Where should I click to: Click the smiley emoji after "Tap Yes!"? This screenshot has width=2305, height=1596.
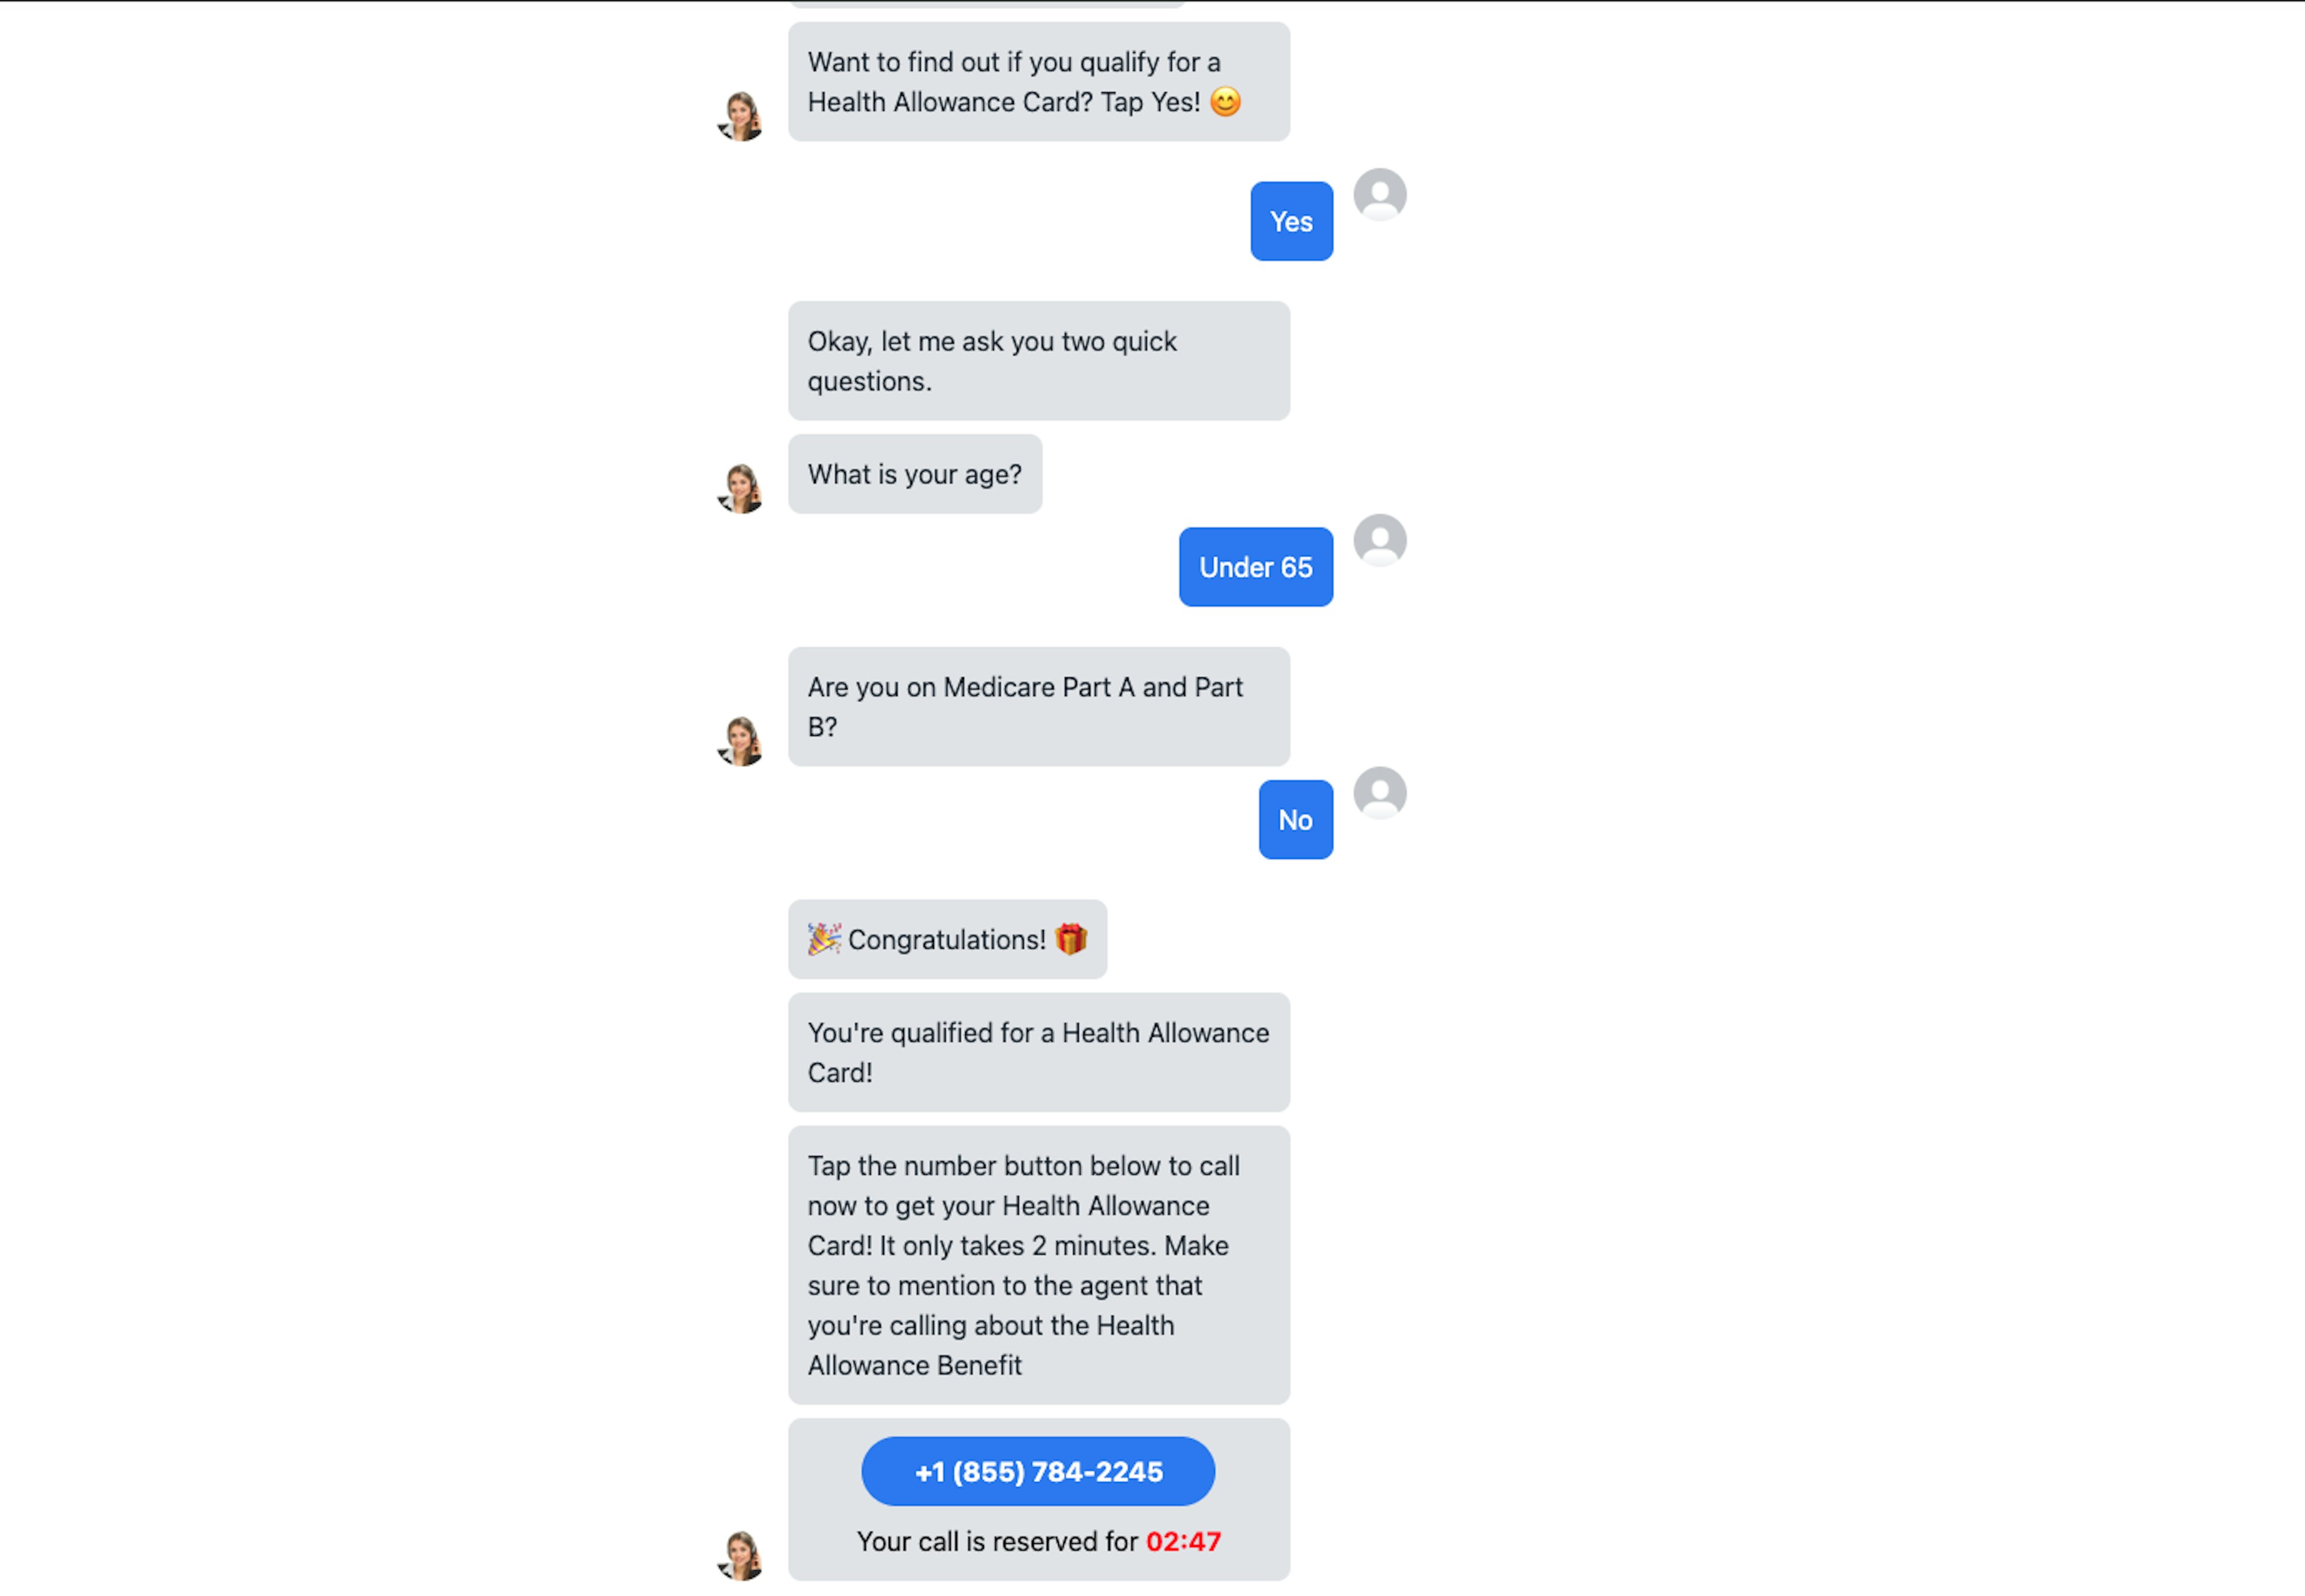click(x=1226, y=102)
